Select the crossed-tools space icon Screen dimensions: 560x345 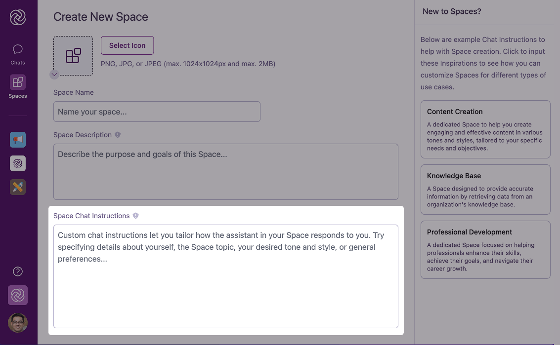pos(17,187)
